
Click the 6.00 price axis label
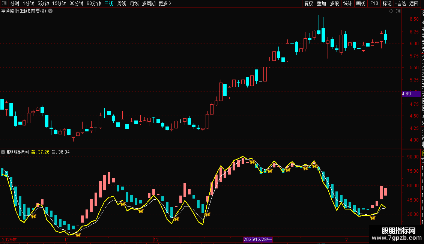[x=414, y=44]
